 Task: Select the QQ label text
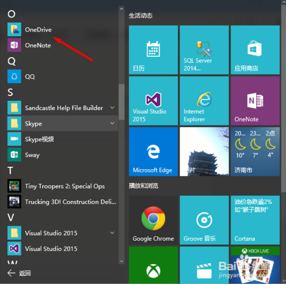click(30, 76)
